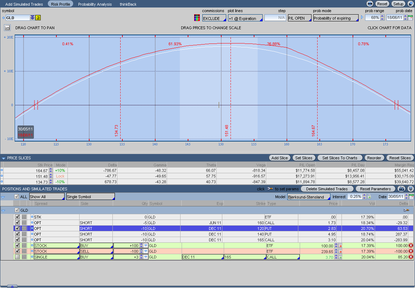Click the Delete Simulated Trades button
The width and height of the screenshot is (415, 288).
(327, 189)
